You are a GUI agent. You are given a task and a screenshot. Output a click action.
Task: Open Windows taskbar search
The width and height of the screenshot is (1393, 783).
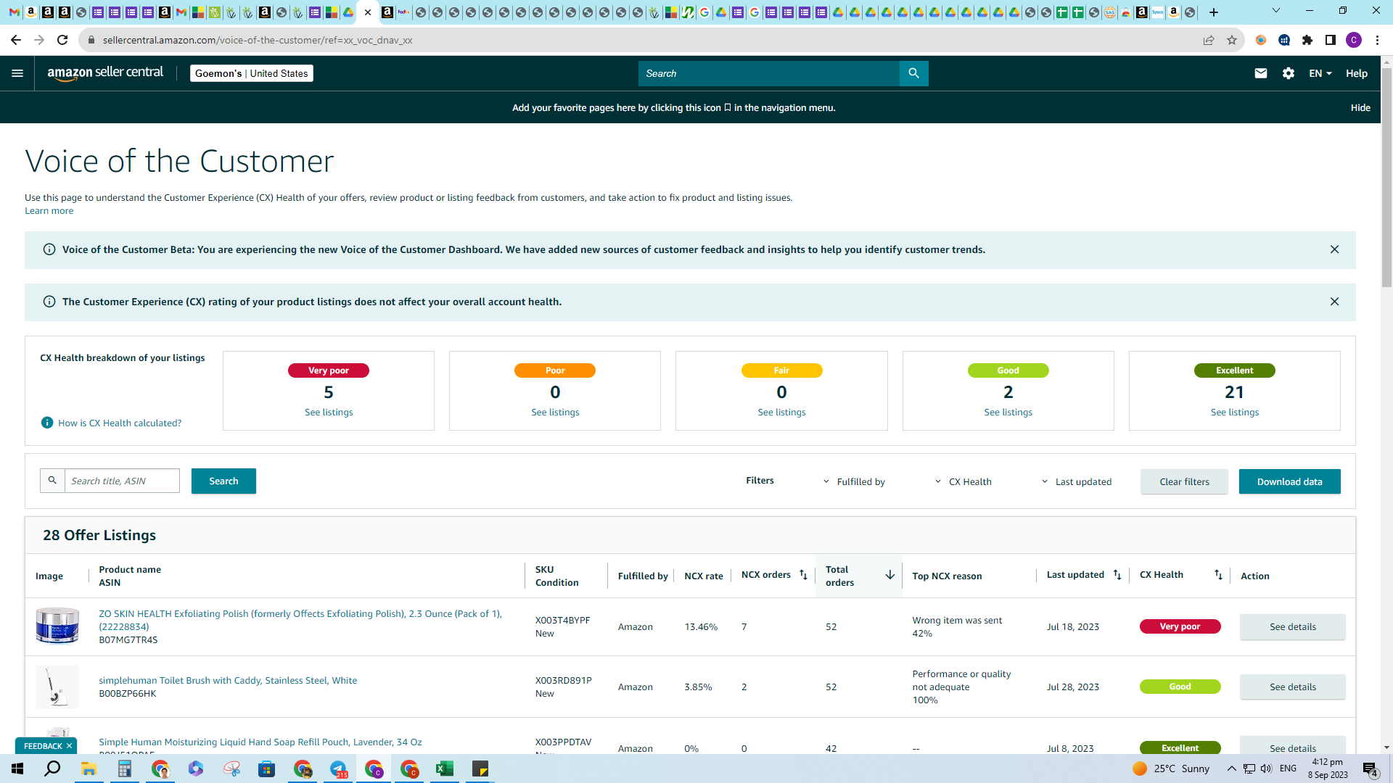click(x=52, y=768)
